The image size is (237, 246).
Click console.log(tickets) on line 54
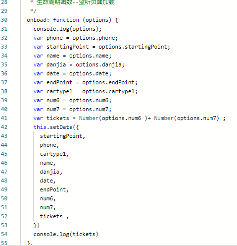coord(66,234)
